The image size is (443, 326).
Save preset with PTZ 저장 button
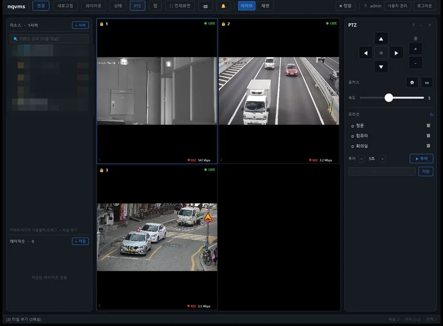[426, 171]
